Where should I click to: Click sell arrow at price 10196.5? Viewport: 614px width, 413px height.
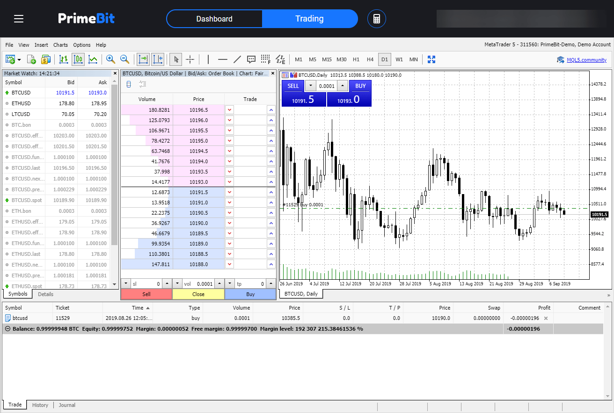(x=229, y=109)
